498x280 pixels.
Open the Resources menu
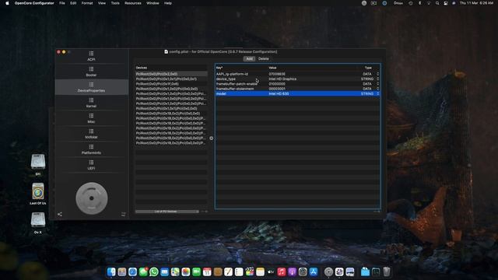pos(133,3)
